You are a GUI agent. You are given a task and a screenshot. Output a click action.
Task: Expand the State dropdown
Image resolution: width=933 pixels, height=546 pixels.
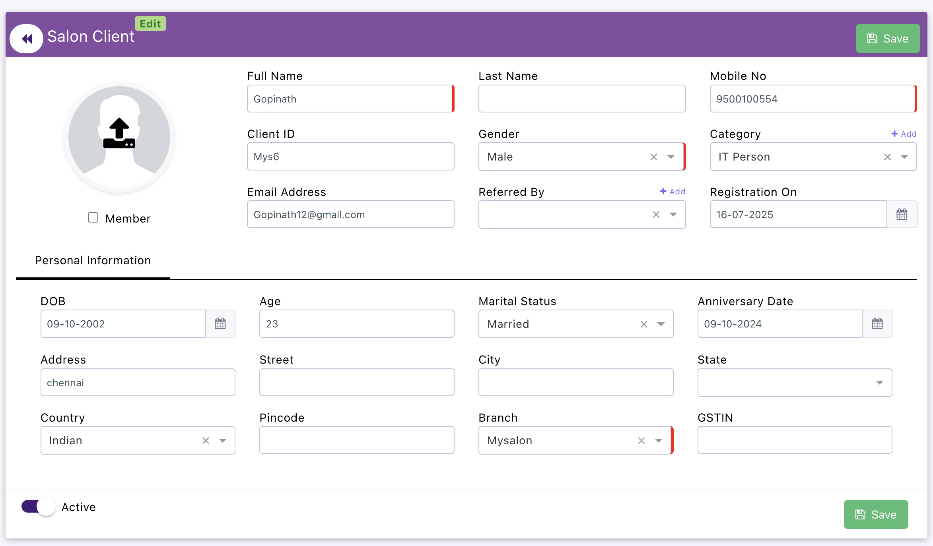point(879,383)
